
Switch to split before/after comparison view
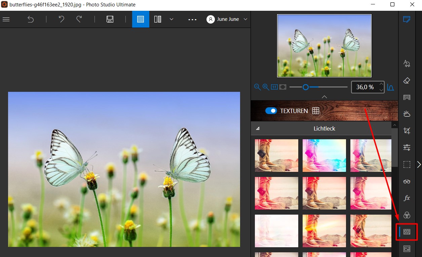click(158, 19)
